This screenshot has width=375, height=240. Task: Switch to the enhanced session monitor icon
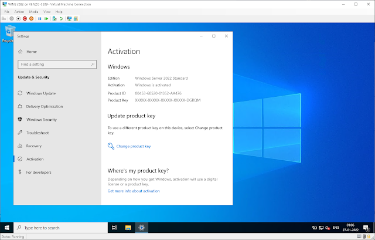click(x=69, y=19)
